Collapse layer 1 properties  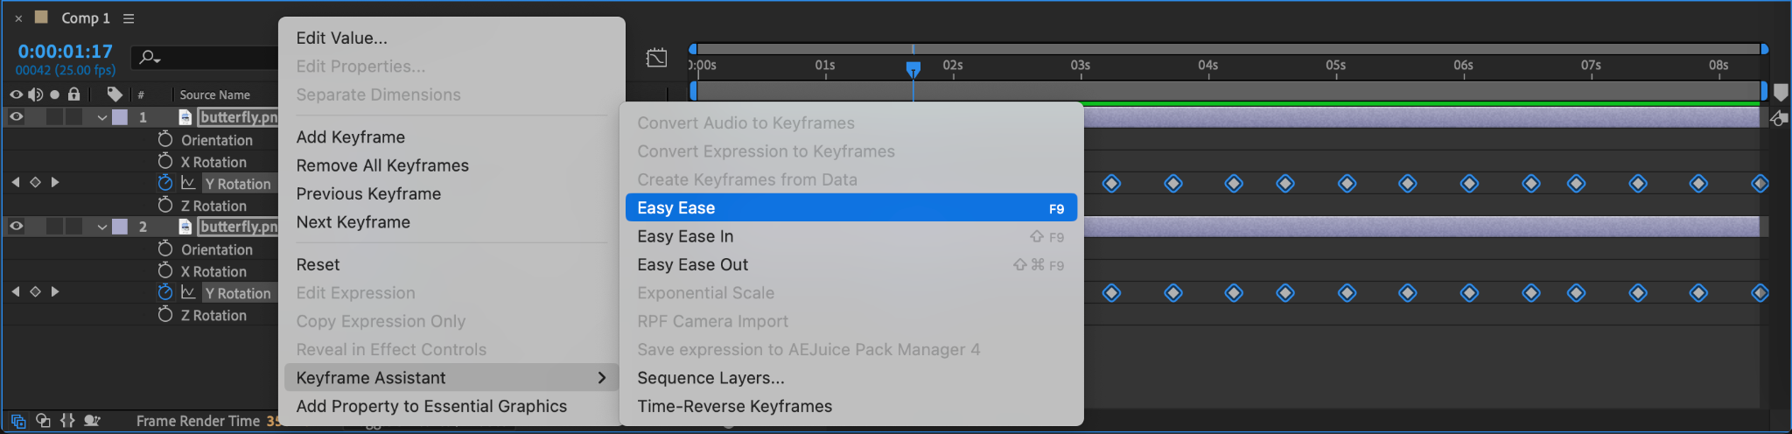[x=102, y=117]
